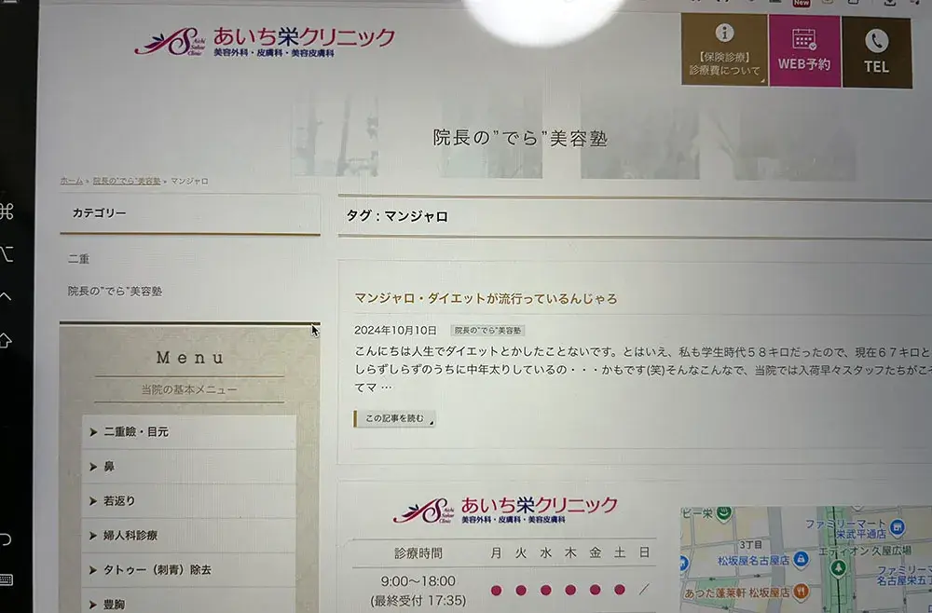Click the (最終受付 17:35) text
This screenshot has height=613, width=932.
[418, 601]
